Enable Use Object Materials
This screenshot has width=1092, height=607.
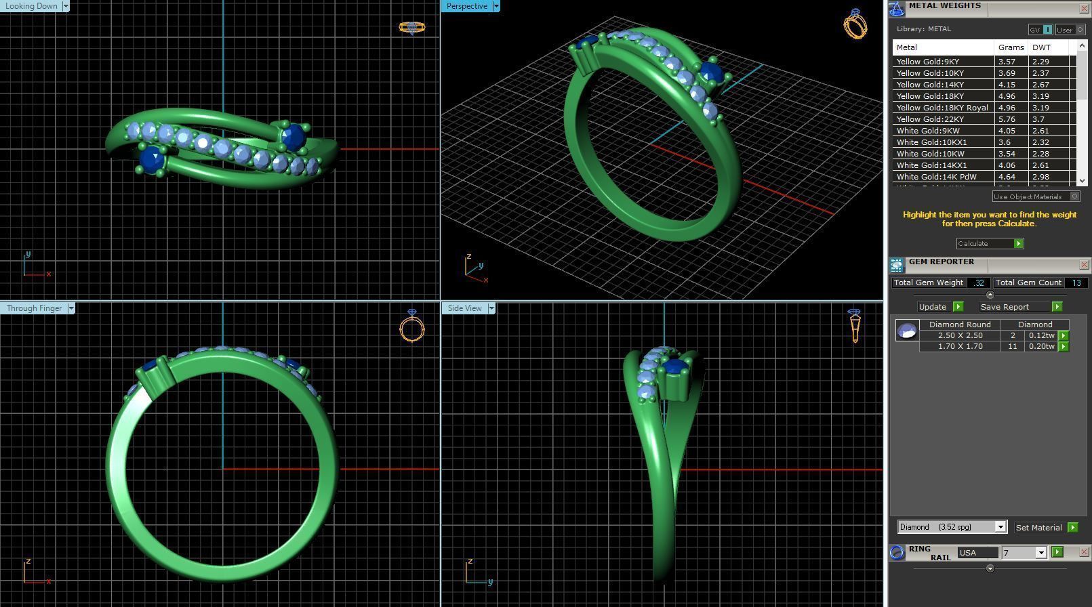(x=1036, y=196)
